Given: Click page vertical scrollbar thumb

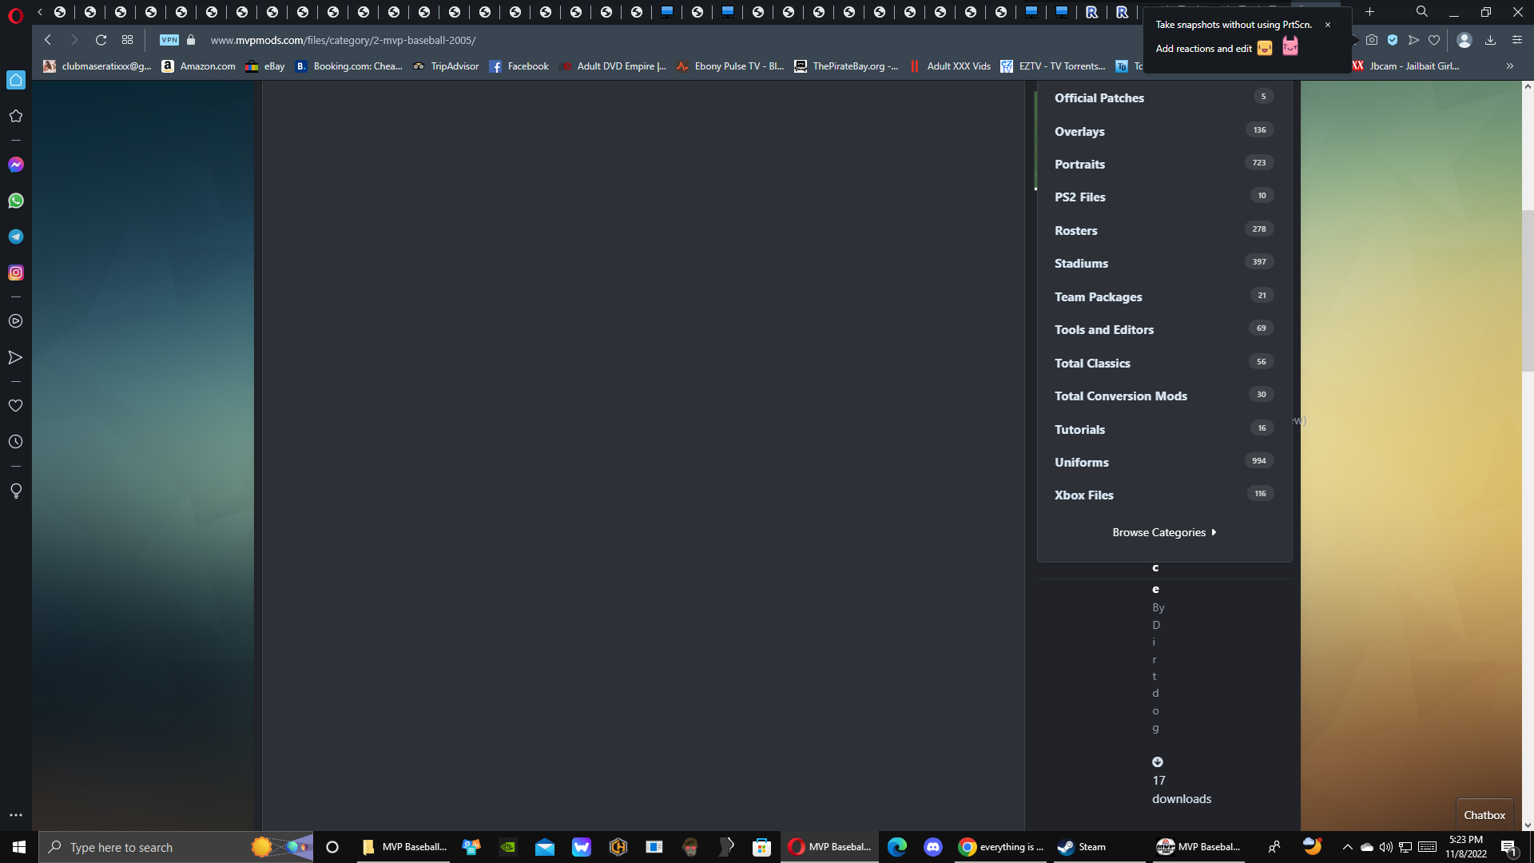Looking at the screenshot, I should point(1528,292).
